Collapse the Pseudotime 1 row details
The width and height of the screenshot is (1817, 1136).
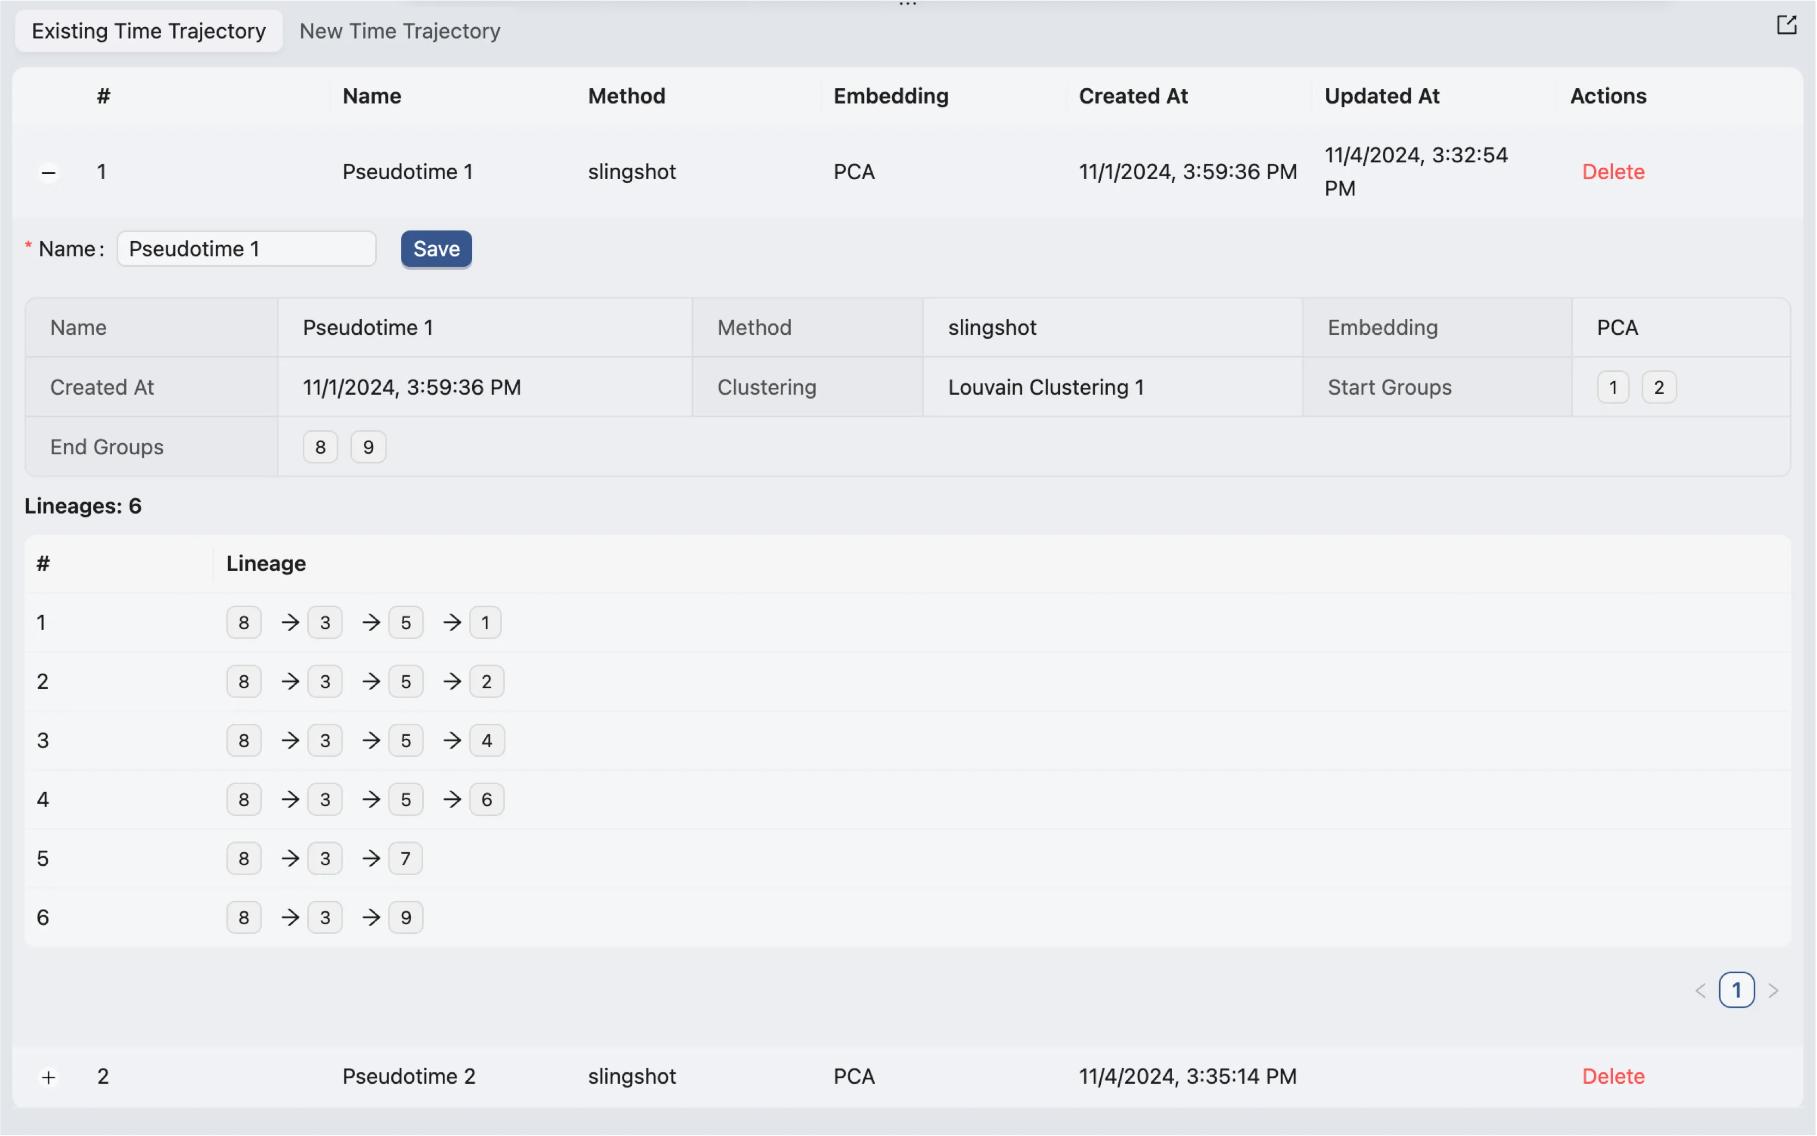[x=49, y=173]
